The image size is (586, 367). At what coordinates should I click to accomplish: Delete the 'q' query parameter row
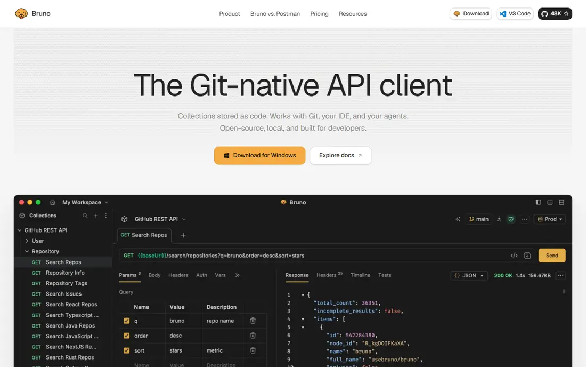point(253,321)
